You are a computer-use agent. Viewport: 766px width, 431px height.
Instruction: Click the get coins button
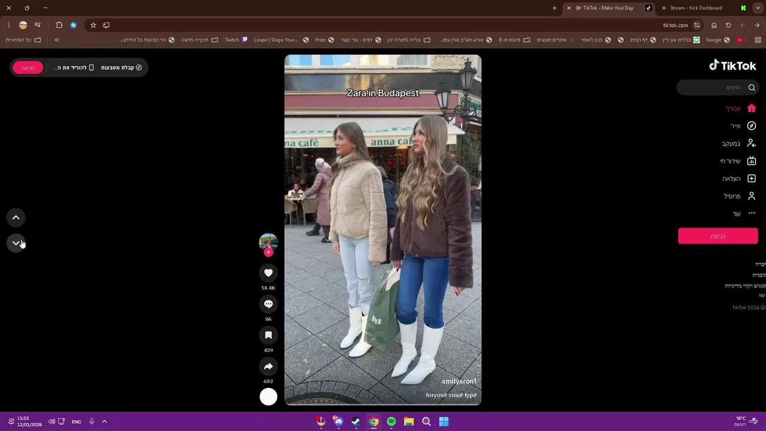121,68
